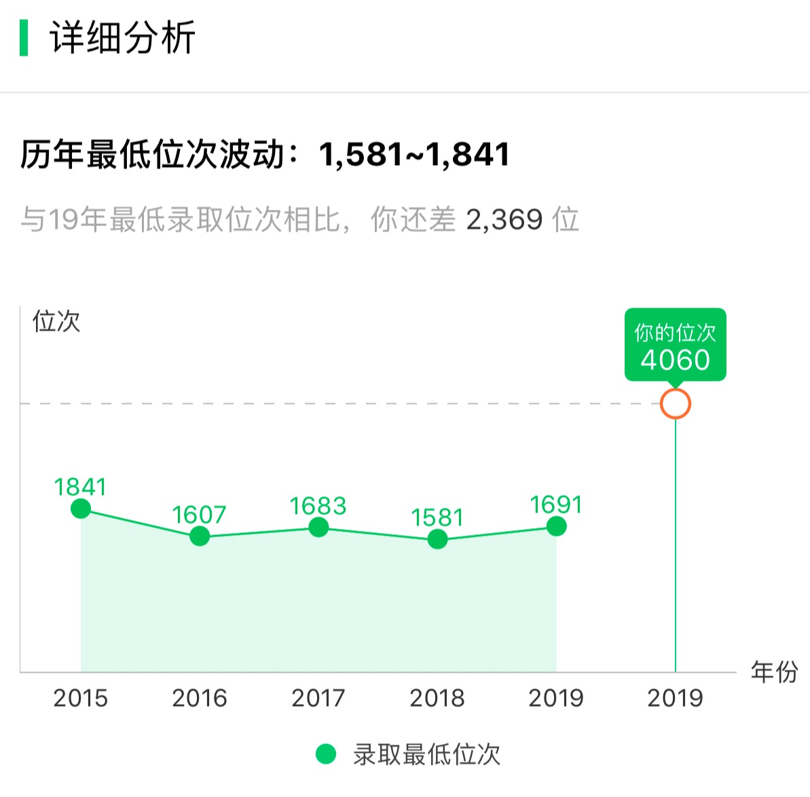Click the 2015 data point labeled 1841

tap(81, 508)
